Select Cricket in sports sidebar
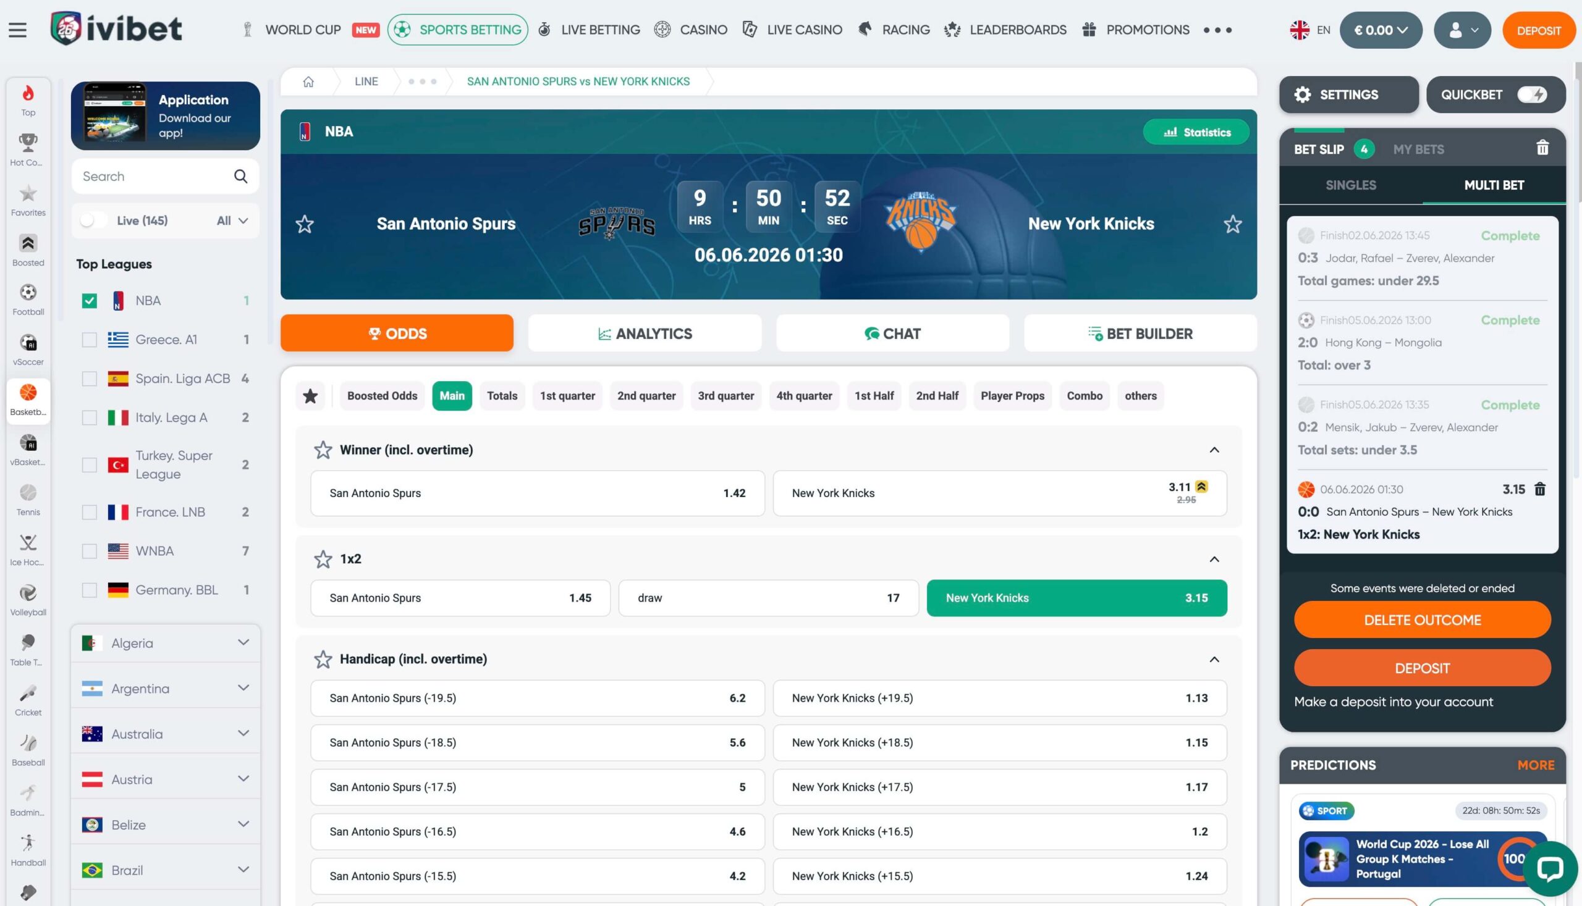1582x906 pixels. click(x=28, y=701)
